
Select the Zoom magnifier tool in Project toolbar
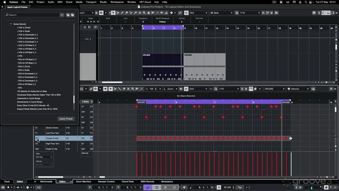[x=144, y=13]
